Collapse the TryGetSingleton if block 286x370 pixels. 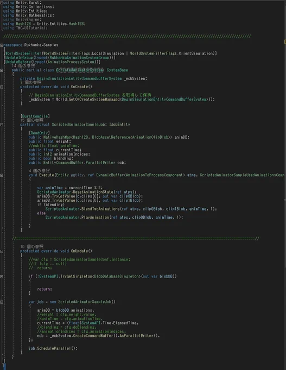2,276
